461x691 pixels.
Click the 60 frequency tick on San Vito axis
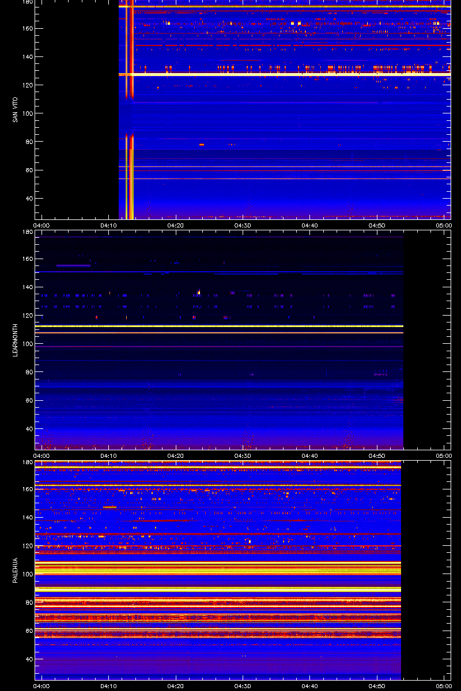pos(29,170)
